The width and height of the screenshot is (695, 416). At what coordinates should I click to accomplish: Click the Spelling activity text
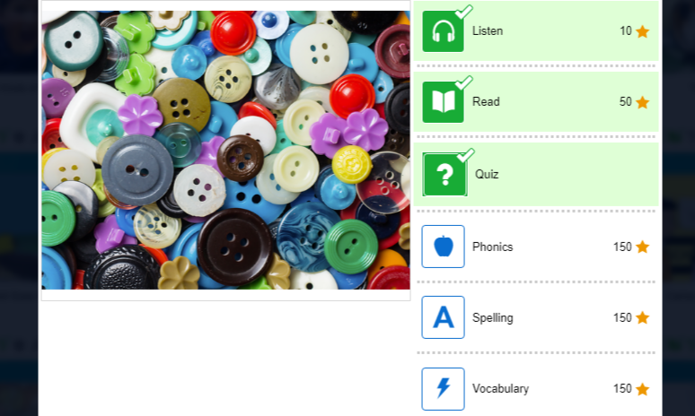(492, 317)
